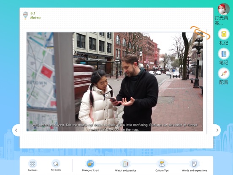Open the Contents grid icon
Image resolution: width=233 pixels, height=175 pixels.
point(33,164)
